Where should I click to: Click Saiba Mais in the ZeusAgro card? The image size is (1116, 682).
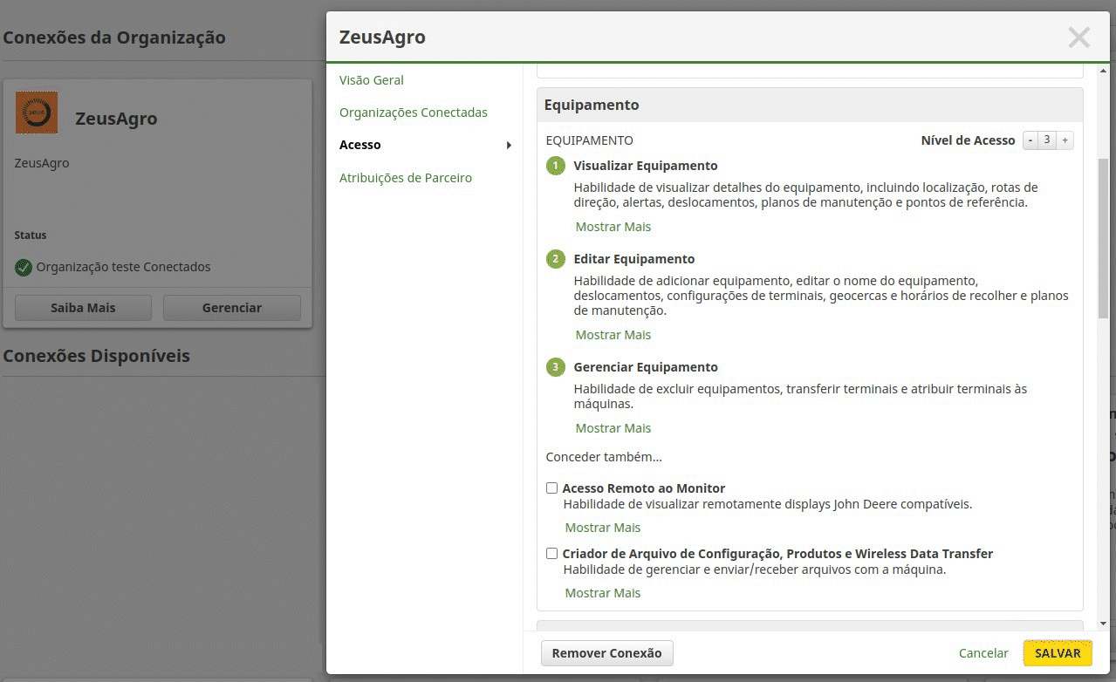point(83,308)
